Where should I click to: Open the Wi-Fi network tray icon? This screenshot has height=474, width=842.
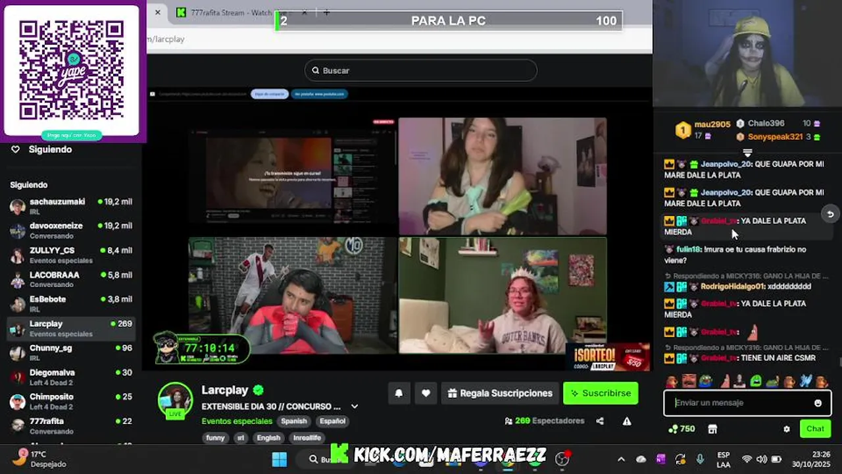pos(747,459)
